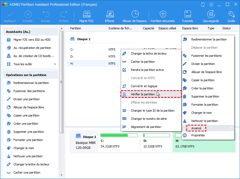
Task: Choose Cacher la partition in submenu
Action: click(151, 62)
